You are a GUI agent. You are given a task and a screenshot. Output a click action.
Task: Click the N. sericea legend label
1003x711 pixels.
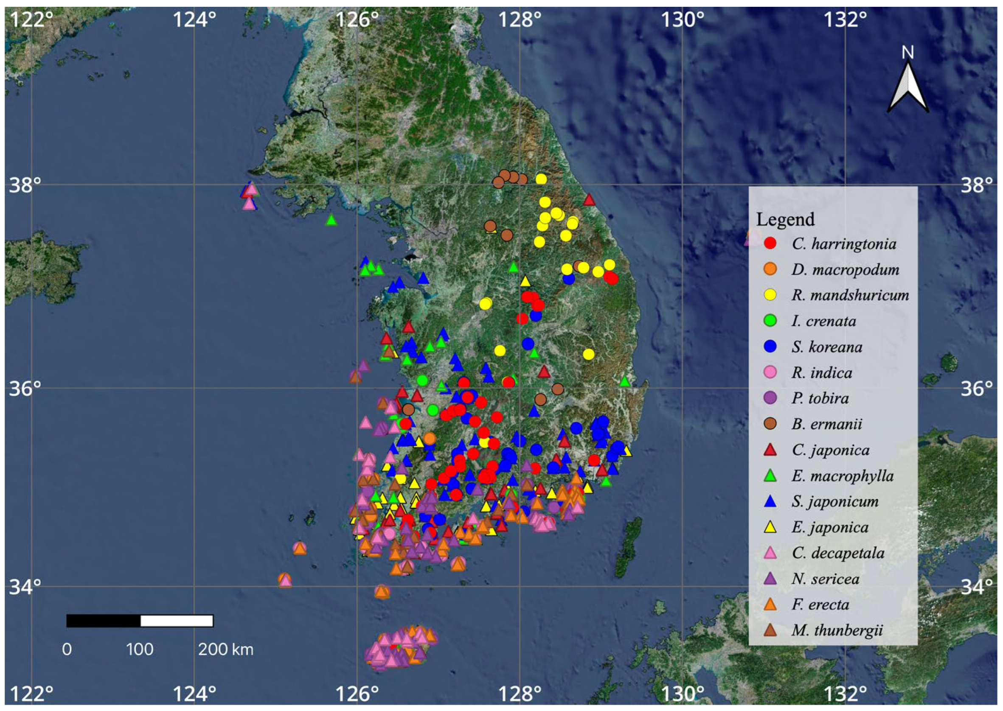[x=825, y=579]
